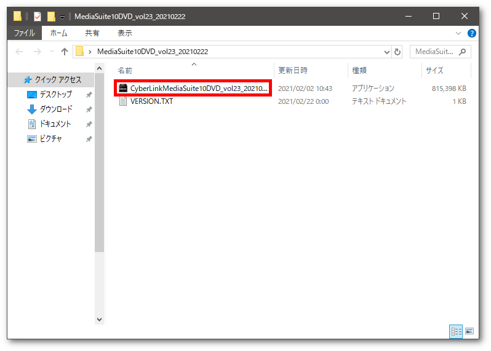Switch to details view layout
This screenshot has height=351, width=491.
(456, 331)
